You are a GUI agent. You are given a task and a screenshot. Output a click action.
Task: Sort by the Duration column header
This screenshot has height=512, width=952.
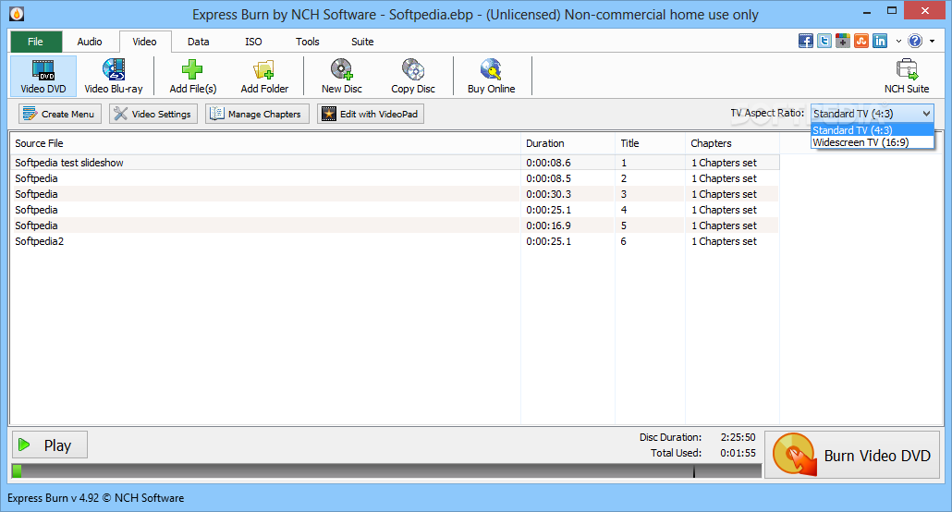(568, 143)
